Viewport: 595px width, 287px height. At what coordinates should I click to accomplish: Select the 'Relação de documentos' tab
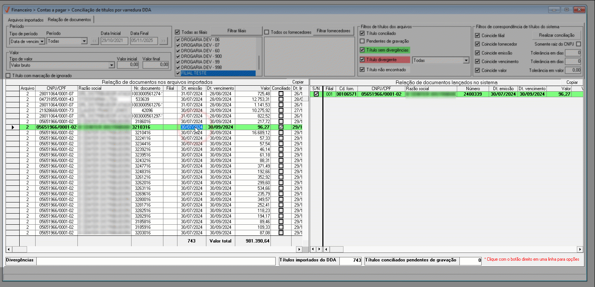[x=69, y=20]
